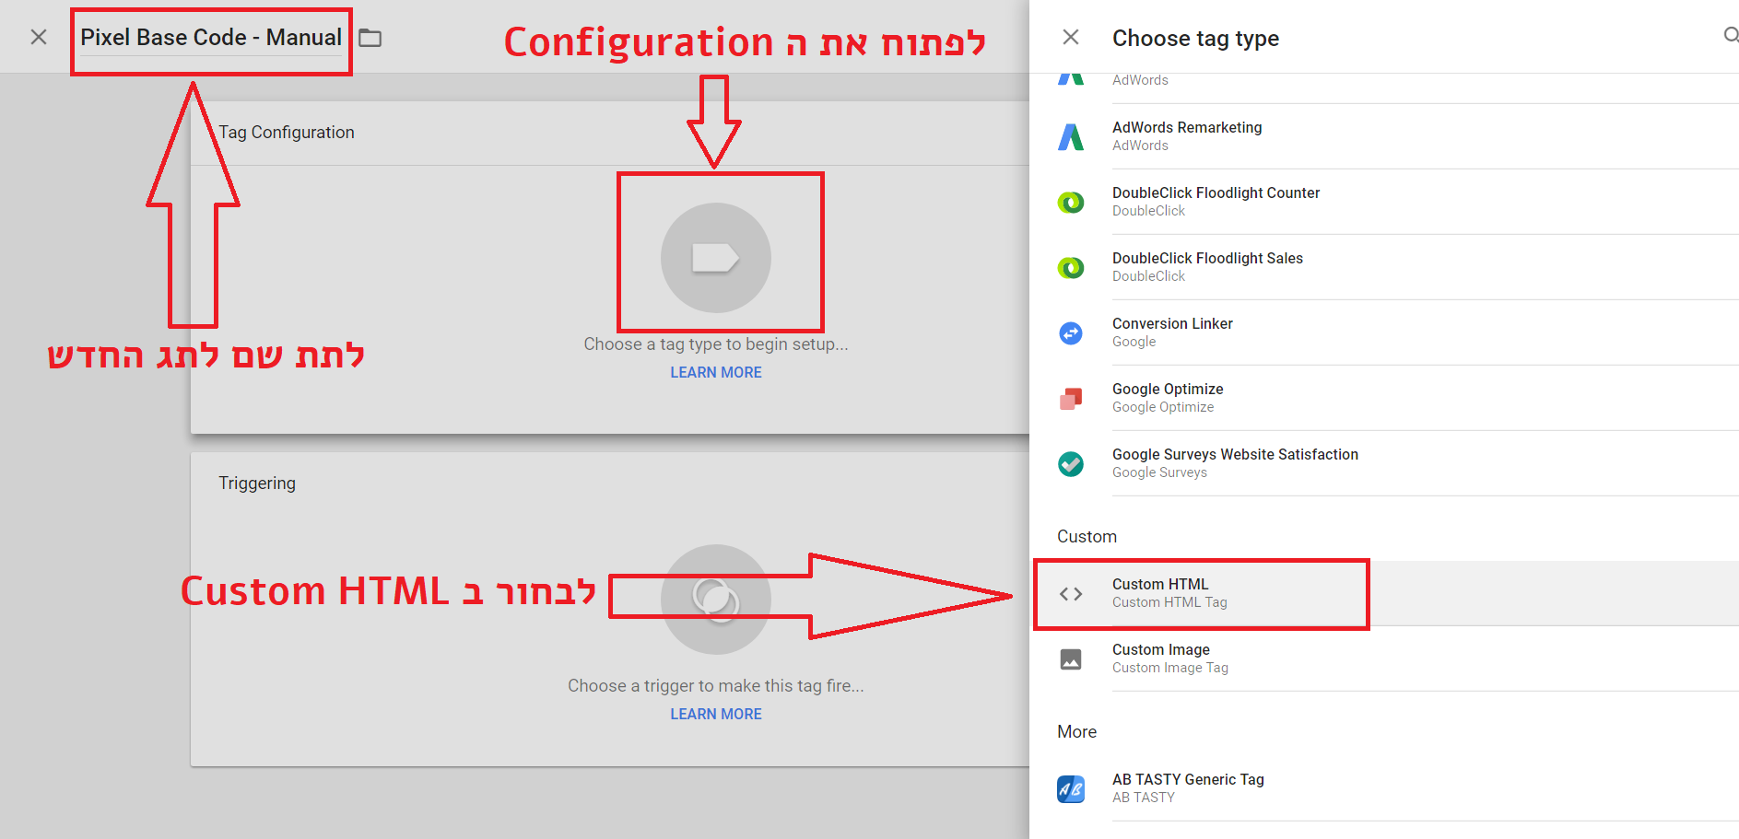
Task: Select the Custom Image picture icon
Action: pyautogui.click(x=1071, y=659)
